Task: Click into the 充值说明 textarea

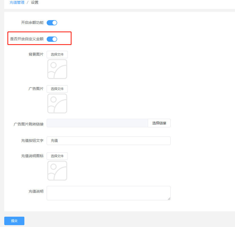Action: pyautogui.click(x=109, y=193)
